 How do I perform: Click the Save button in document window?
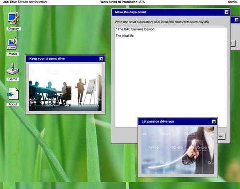point(221,136)
